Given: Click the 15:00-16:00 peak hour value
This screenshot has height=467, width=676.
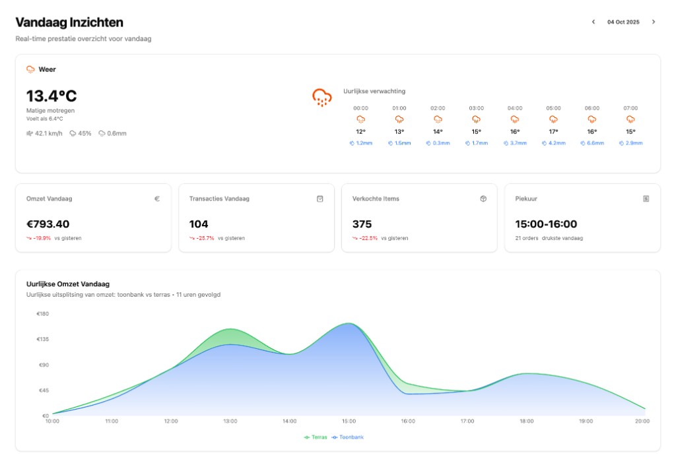Looking at the screenshot, I should tap(546, 224).
